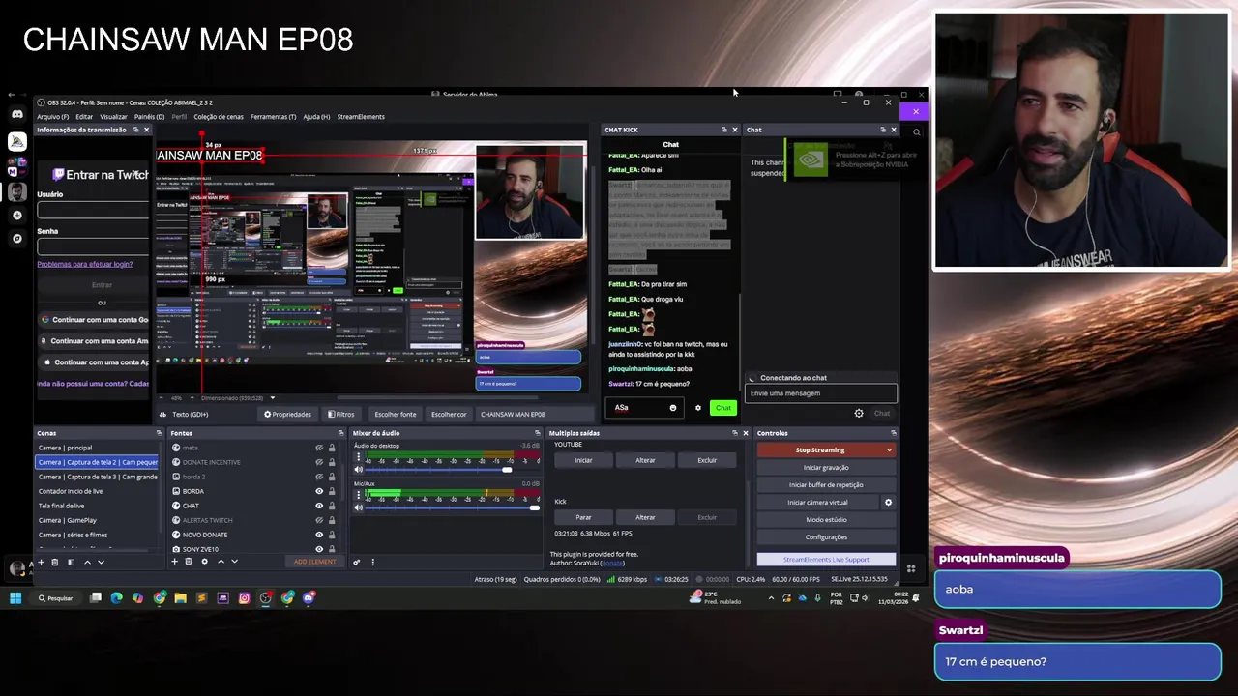Move selected source up
The height and width of the screenshot is (696, 1238).
[x=221, y=562]
